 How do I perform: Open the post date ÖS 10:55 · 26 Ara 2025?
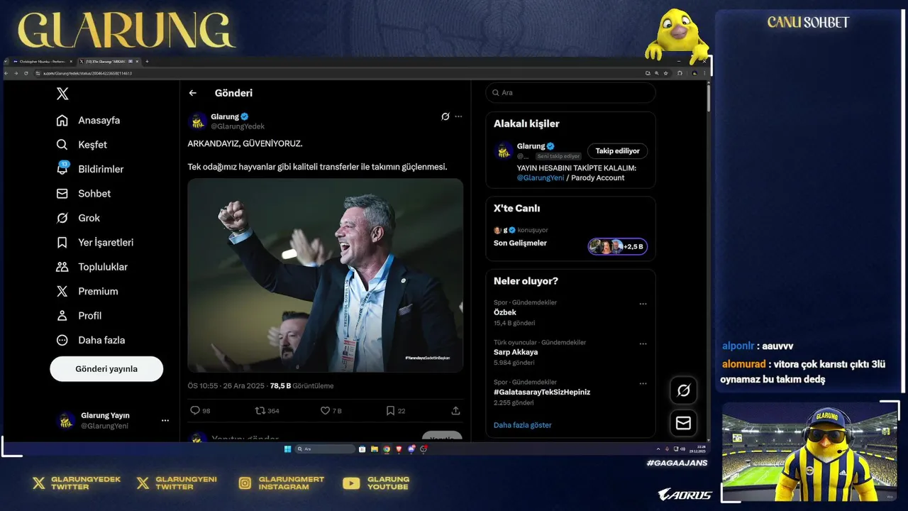[226, 386]
